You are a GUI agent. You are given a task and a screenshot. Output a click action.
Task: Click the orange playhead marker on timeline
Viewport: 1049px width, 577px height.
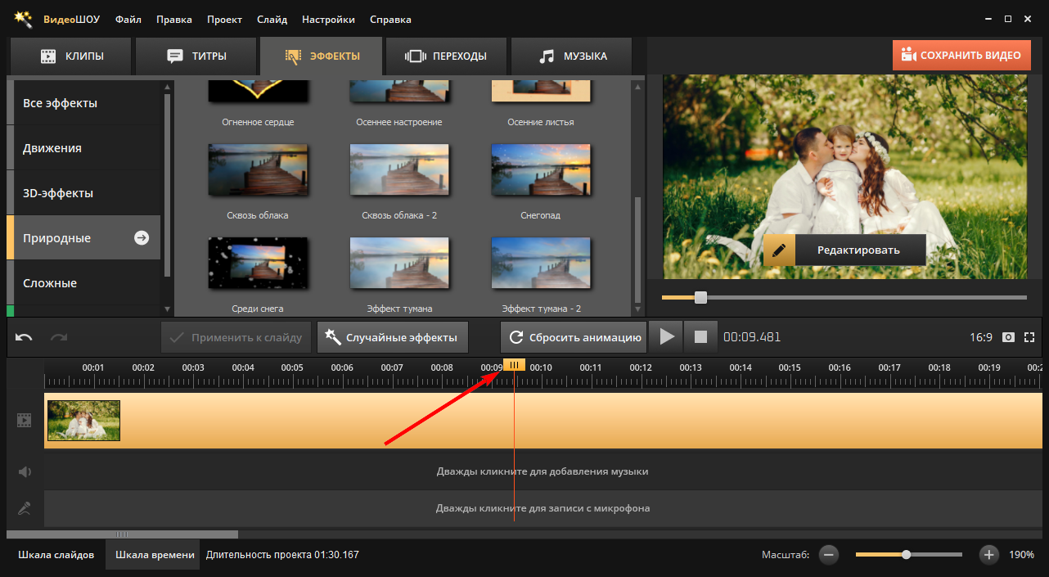click(x=514, y=365)
